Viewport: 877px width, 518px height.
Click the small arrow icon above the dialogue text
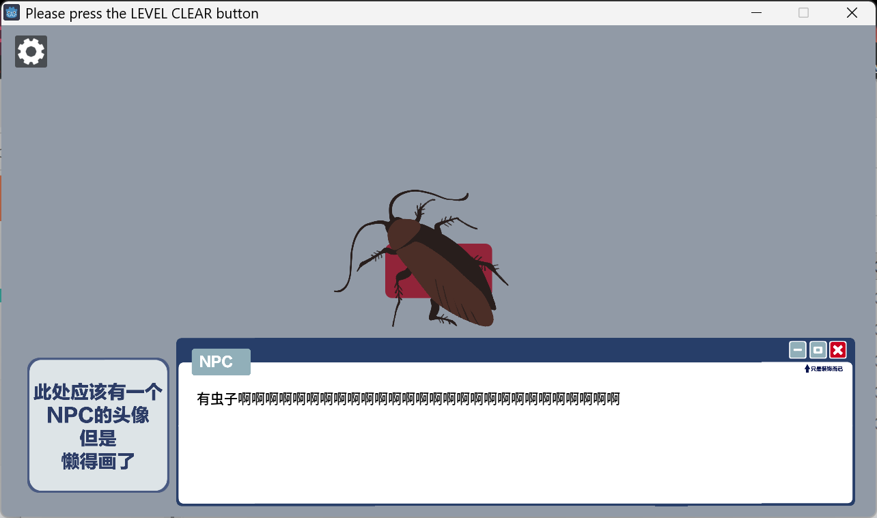807,368
